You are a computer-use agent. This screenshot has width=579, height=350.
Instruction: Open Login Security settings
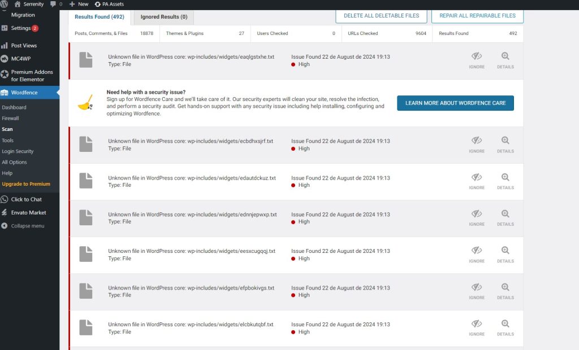click(x=18, y=151)
